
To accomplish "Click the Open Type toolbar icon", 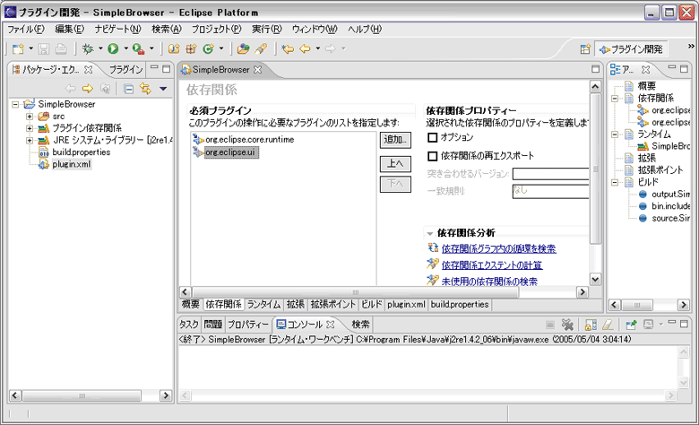I will [243, 48].
